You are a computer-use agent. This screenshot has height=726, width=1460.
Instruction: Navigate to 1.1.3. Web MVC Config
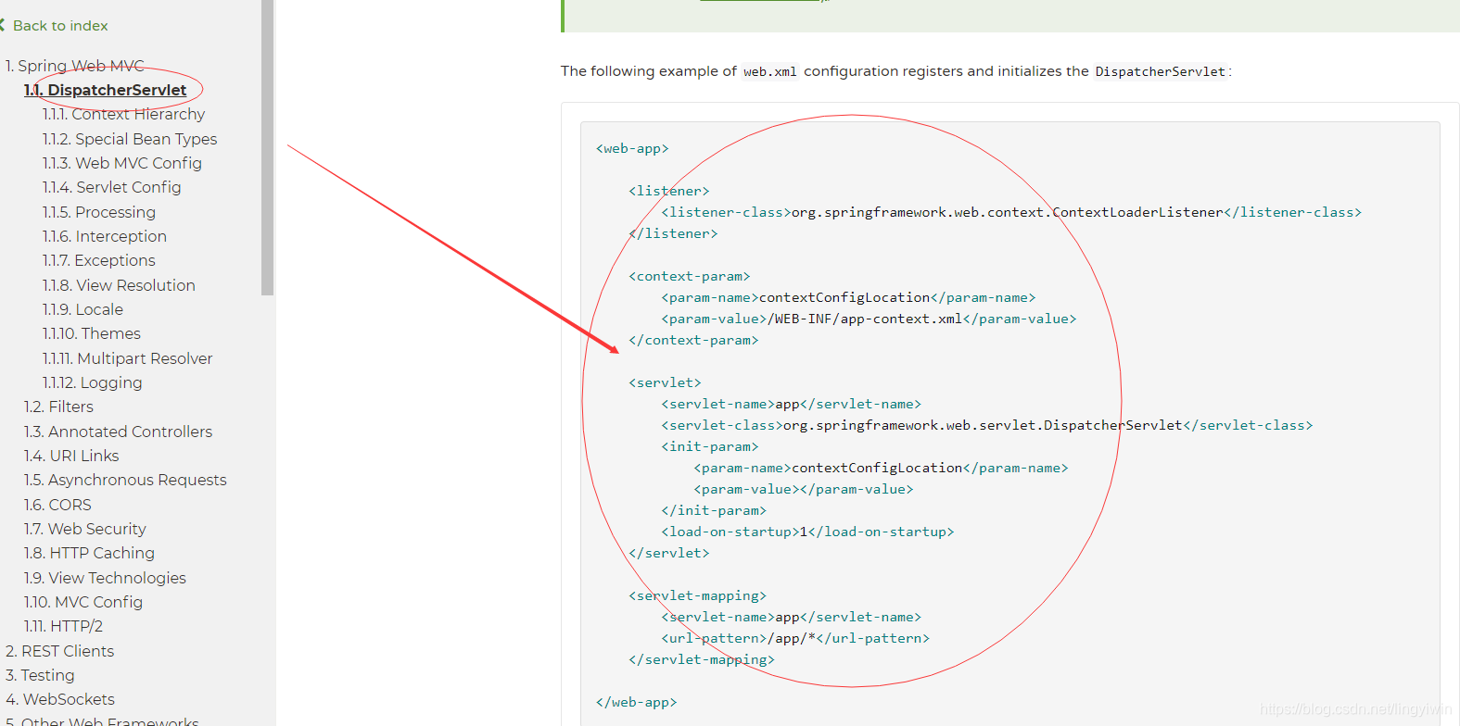point(122,163)
